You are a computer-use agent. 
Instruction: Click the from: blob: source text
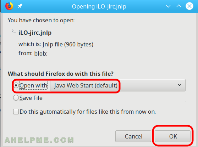click(x=33, y=53)
